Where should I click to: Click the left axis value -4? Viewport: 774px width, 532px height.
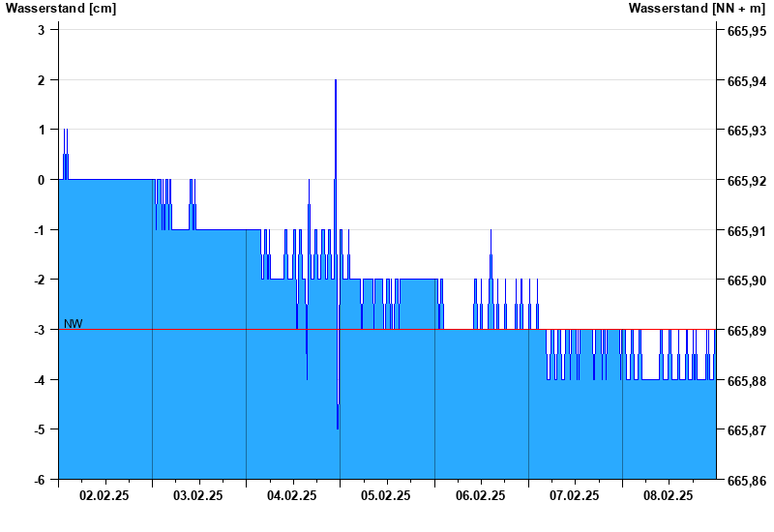coord(39,380)
